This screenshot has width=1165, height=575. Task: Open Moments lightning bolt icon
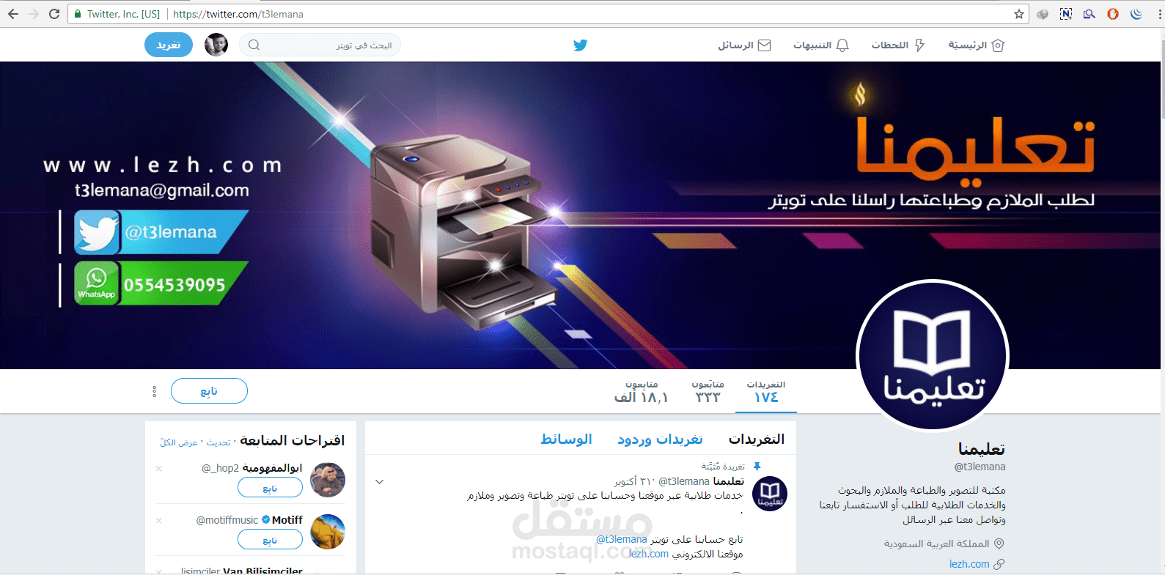[919, 45]
